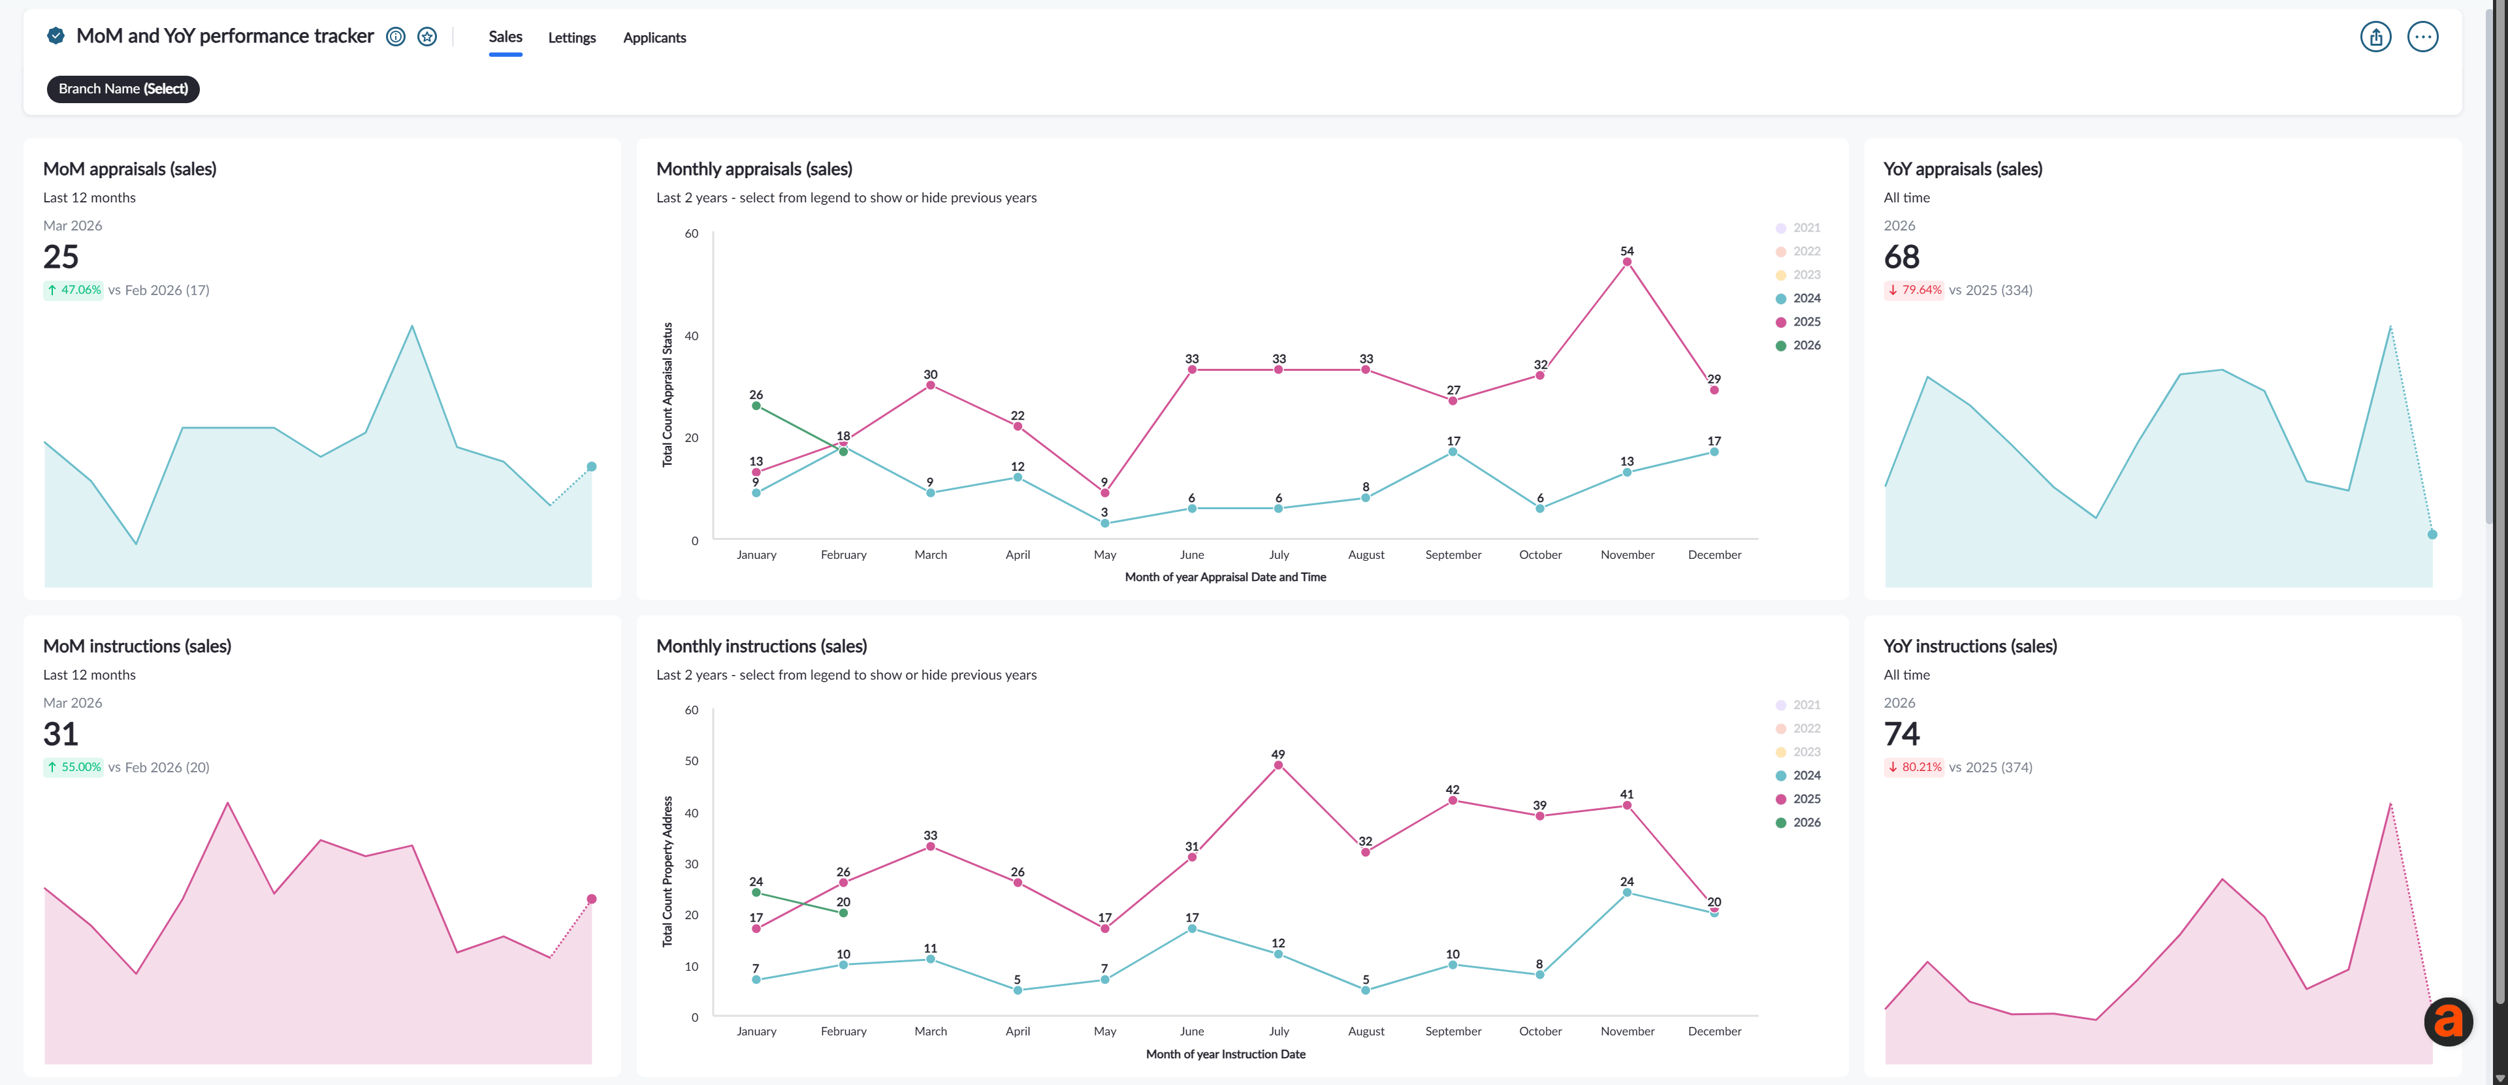
Task: Click the Monthly instructions (sales) chart title
Action: [x=762, y=646]
